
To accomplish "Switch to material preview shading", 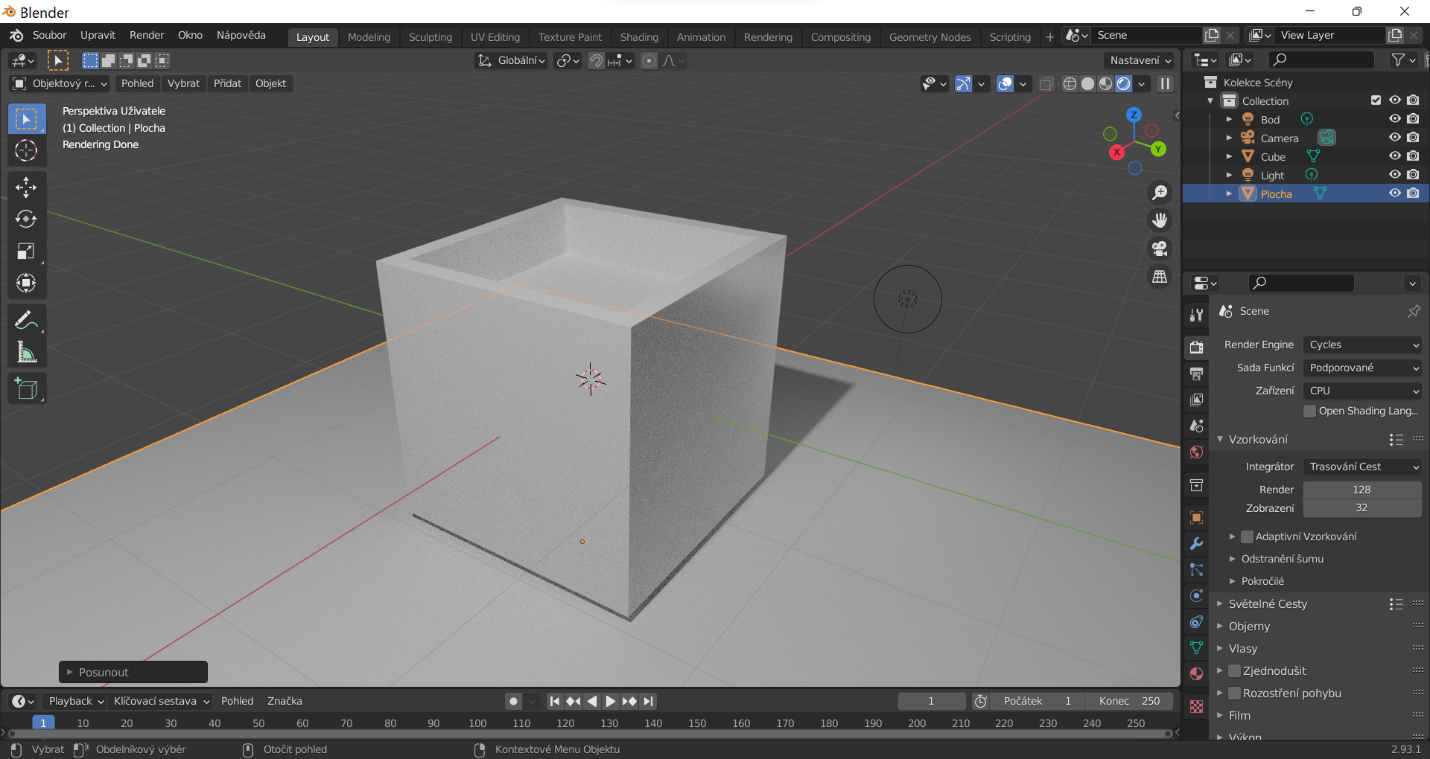I will (1105, 83).
